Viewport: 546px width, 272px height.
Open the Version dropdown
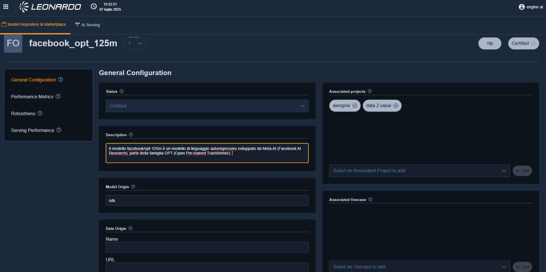click(135, 43)
